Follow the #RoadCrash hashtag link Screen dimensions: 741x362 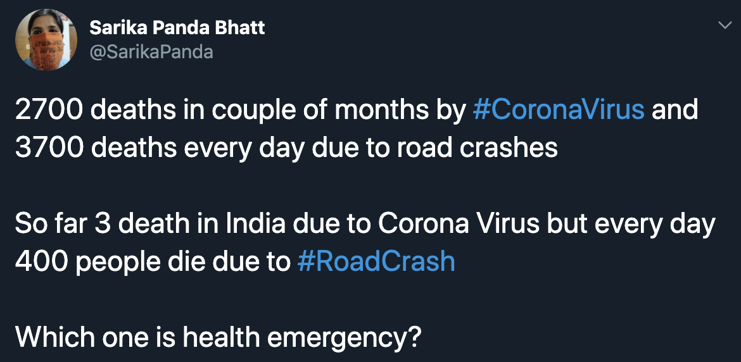click(x=376, y=262)
